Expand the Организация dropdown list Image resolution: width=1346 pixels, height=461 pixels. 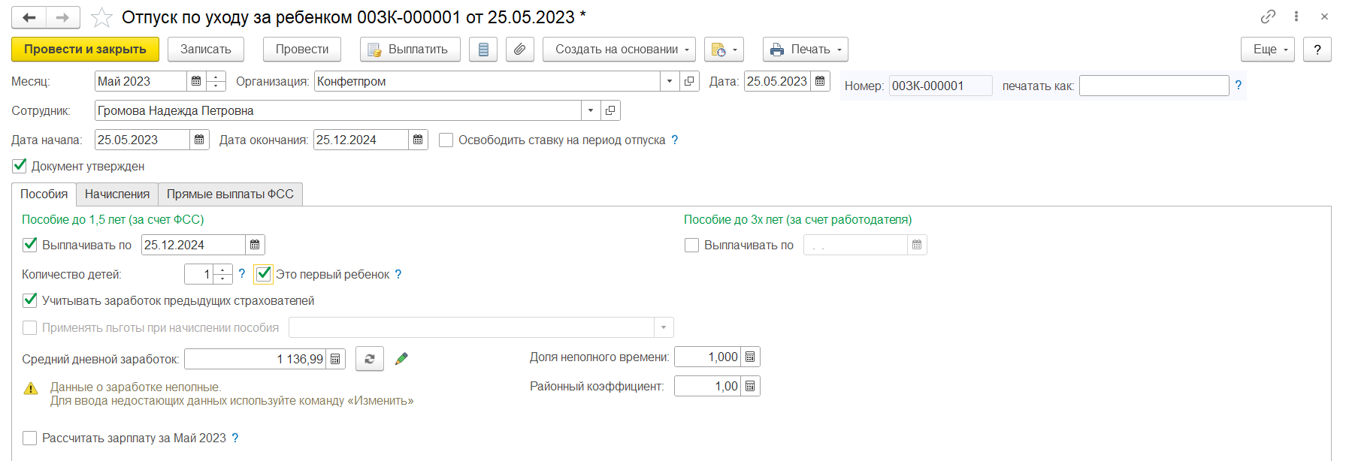point(669,81)
